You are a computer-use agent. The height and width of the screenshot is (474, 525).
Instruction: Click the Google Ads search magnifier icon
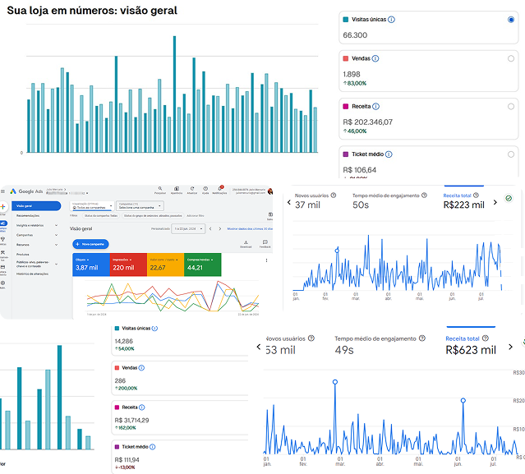pyautogui.click(x=160, y=190)
